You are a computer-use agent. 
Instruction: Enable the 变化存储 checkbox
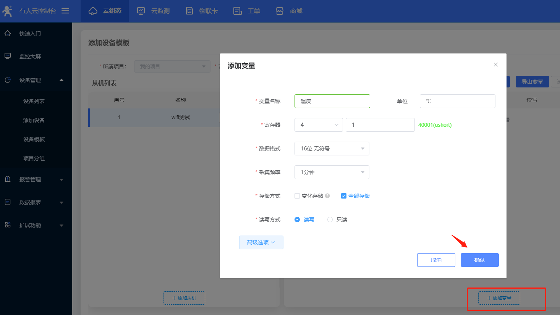click(297, 196)
